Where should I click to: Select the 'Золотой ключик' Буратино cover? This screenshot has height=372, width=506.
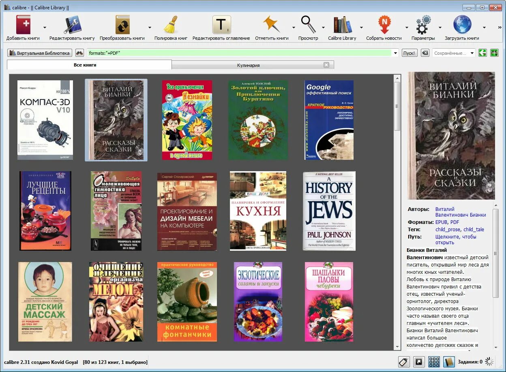pyautogui.click(x=258, y=120)
